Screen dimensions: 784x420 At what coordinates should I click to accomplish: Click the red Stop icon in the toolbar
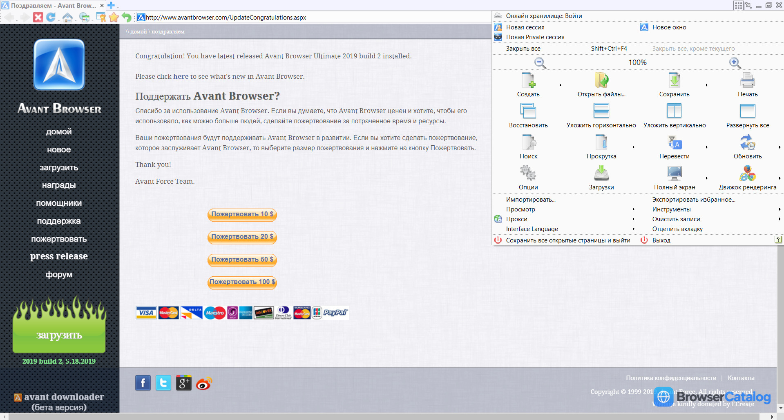coord(38,17)
